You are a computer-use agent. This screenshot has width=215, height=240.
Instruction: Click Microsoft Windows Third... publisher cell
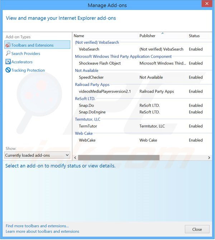click(163, 63)
